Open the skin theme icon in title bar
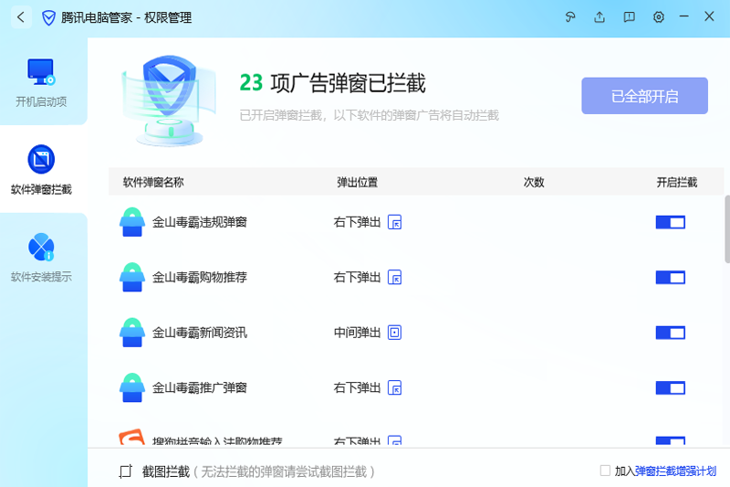This screenshot has width=730, height=487. click(569, 17)
